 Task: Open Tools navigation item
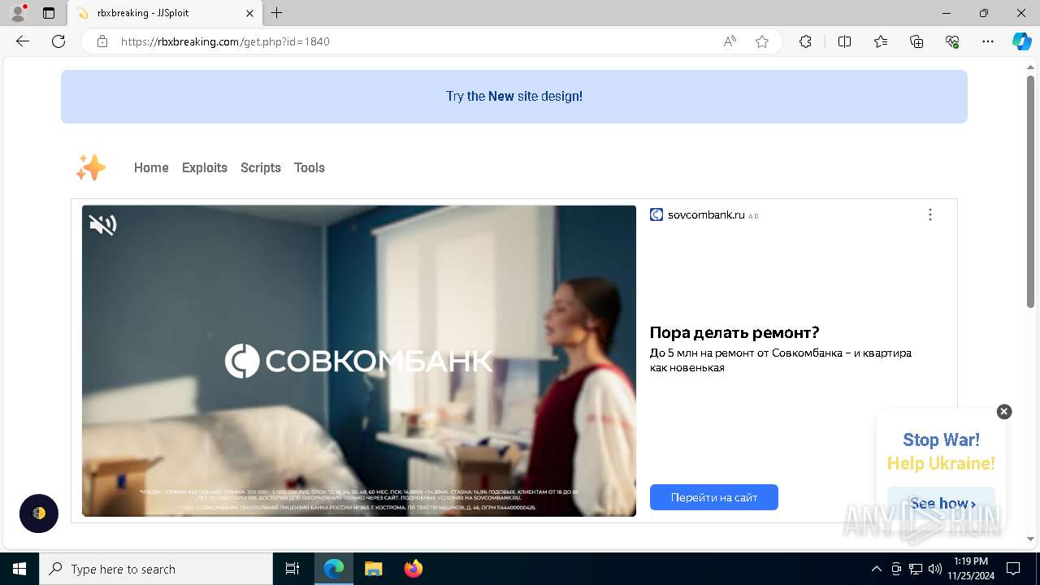(x=310, y=167)
